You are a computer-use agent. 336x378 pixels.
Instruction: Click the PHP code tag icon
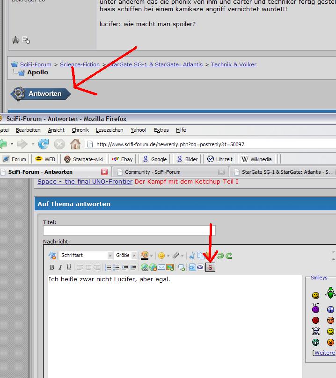200,268
